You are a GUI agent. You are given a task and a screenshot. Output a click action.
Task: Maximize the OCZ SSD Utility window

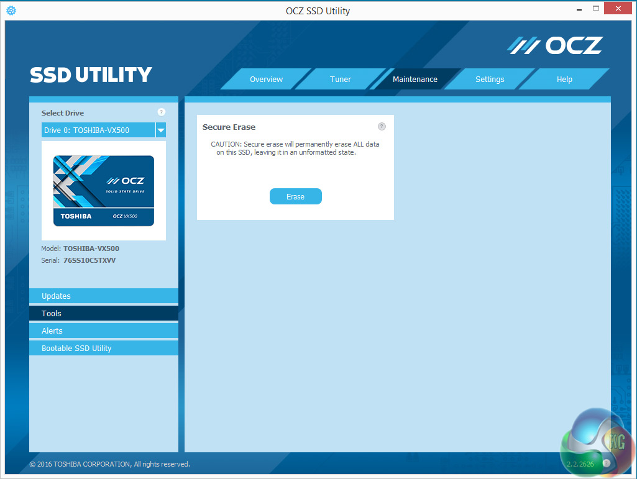click(x=596, y=9)
